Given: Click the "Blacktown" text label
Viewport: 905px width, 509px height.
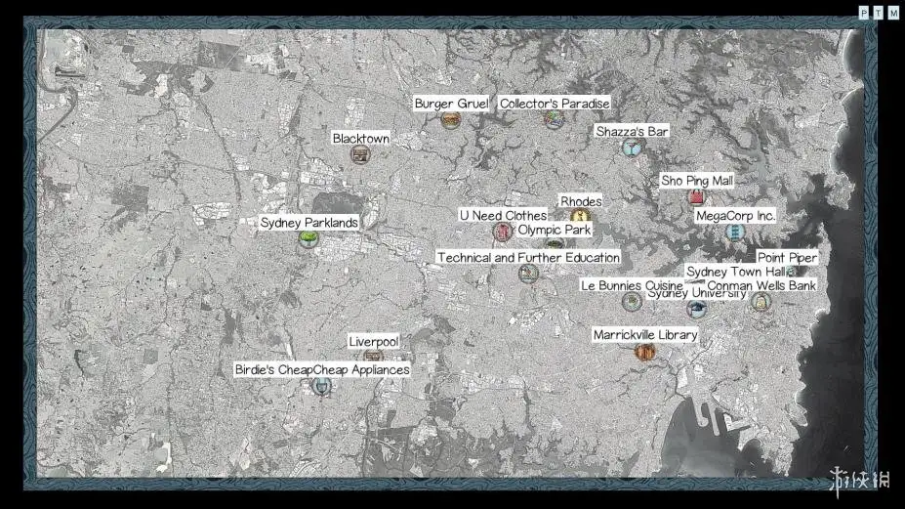Looking at the screenshot, I should tap(360, 138).
